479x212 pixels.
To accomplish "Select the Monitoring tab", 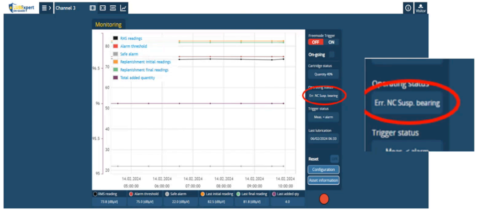I will pyautogui.click(x=108, y=24).
